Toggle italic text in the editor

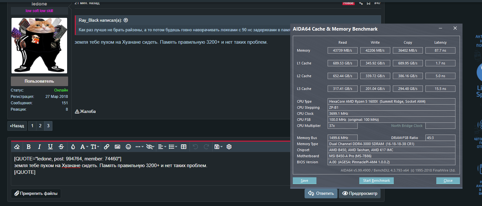pos(39,147)
